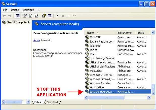Select the User Privilege Service row
Screen dimensions: 156x110
point(118,58)
